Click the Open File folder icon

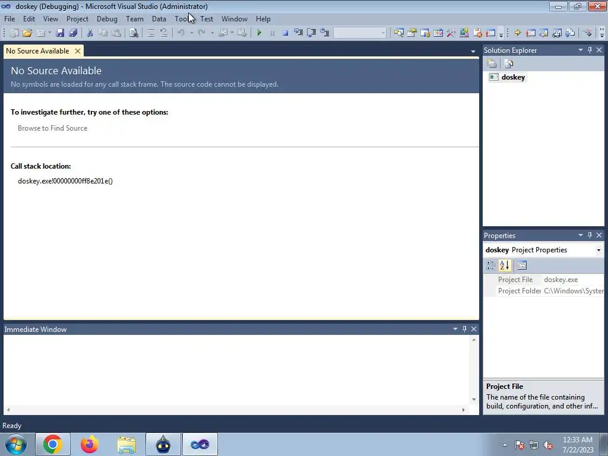coord(27,33)
